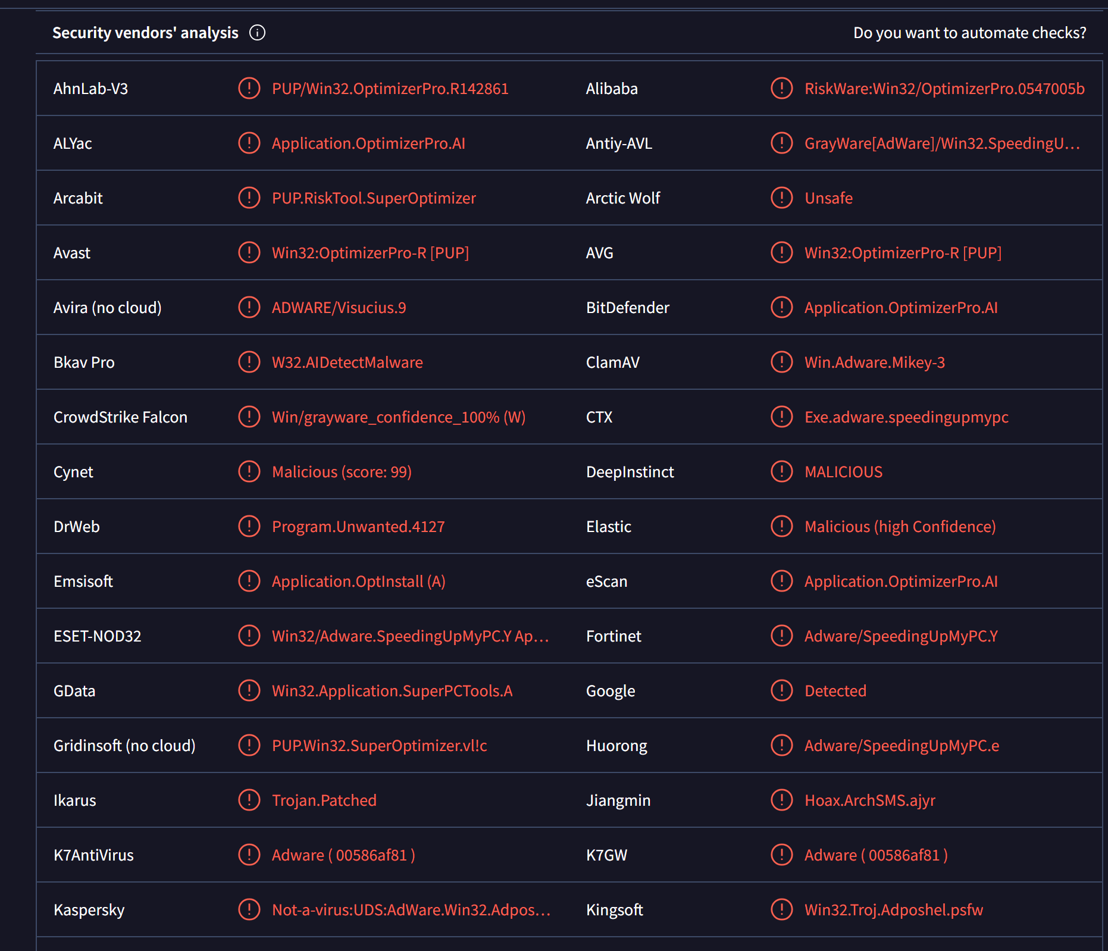The height and width of the screenshot is (951, 1108).
Task: Click the alert icon in Huorong row
Action: pos(782,745)
